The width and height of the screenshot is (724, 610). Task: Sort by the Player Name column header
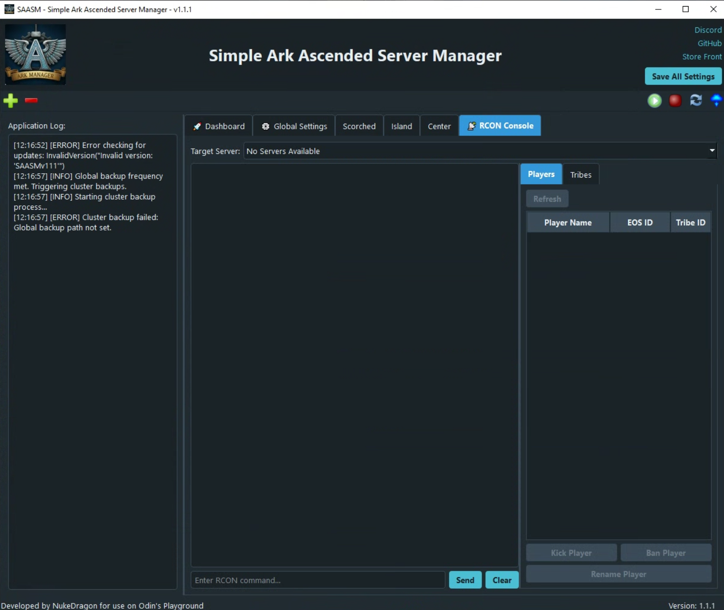568,223
